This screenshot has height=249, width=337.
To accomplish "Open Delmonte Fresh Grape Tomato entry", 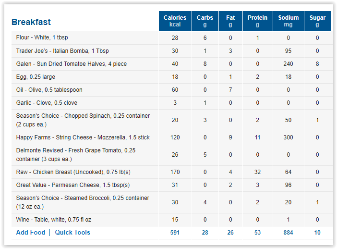I will (76, 155).
